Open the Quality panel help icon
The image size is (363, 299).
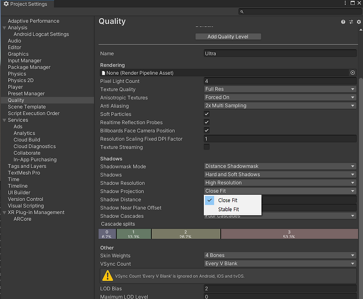point(343,21)
